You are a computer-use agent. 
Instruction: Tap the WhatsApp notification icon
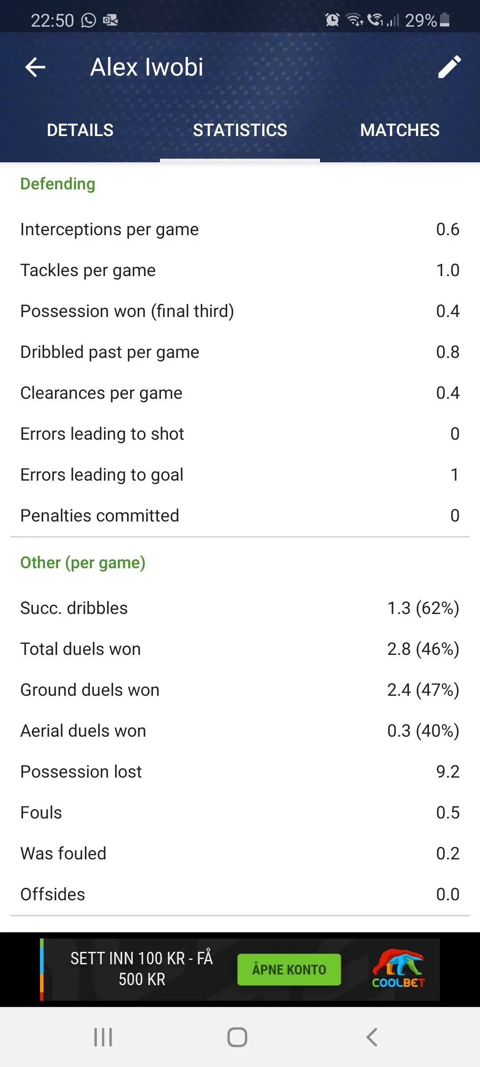point(88,20)
